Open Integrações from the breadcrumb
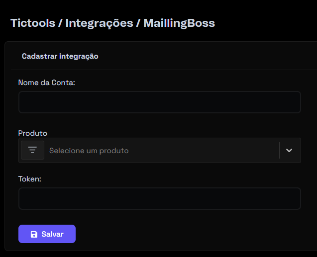The height and width of the screenshot is (257, 317). click(x=99, y=23)
